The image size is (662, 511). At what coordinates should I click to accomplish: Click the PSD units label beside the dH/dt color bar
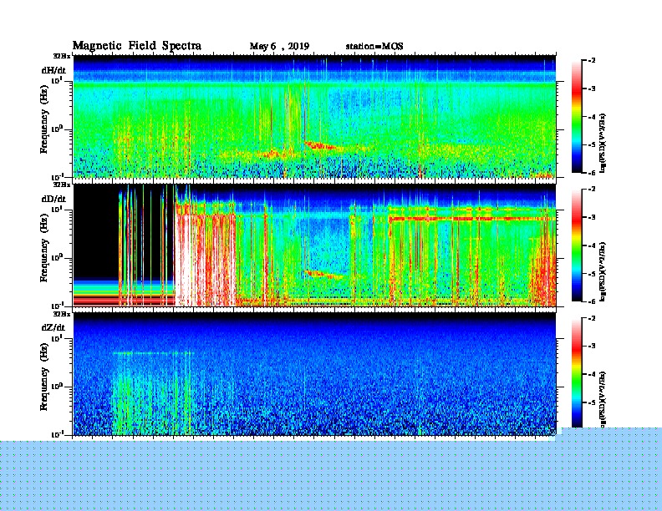(x=603, y=143)
